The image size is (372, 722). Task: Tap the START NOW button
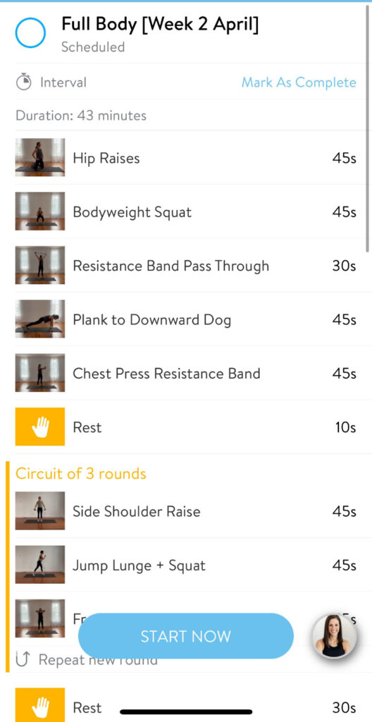[x=185, y=636]
